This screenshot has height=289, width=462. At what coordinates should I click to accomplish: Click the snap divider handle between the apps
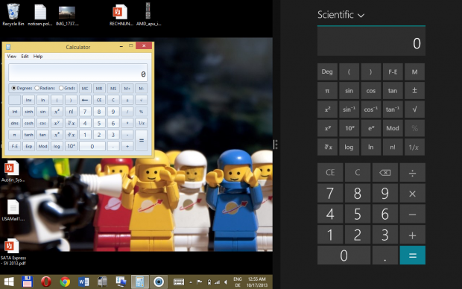pyautogui.click(x=275, y=144)
